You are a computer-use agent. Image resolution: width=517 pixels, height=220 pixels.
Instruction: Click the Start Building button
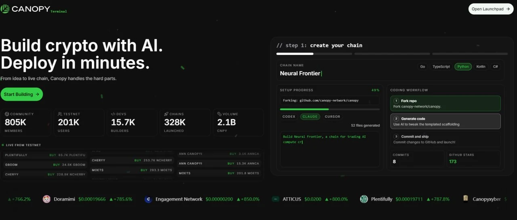21,94
